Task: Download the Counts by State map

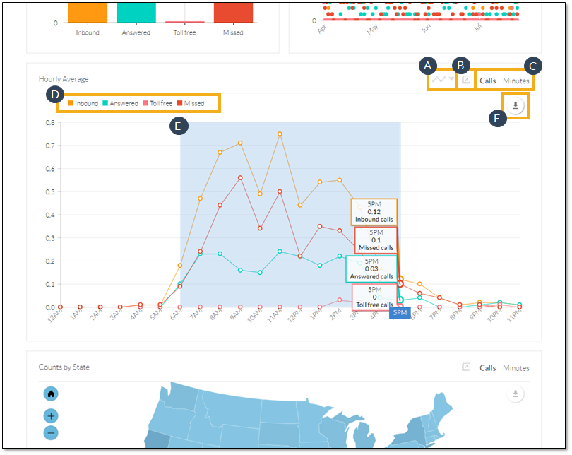Action: tap(516, 394)
